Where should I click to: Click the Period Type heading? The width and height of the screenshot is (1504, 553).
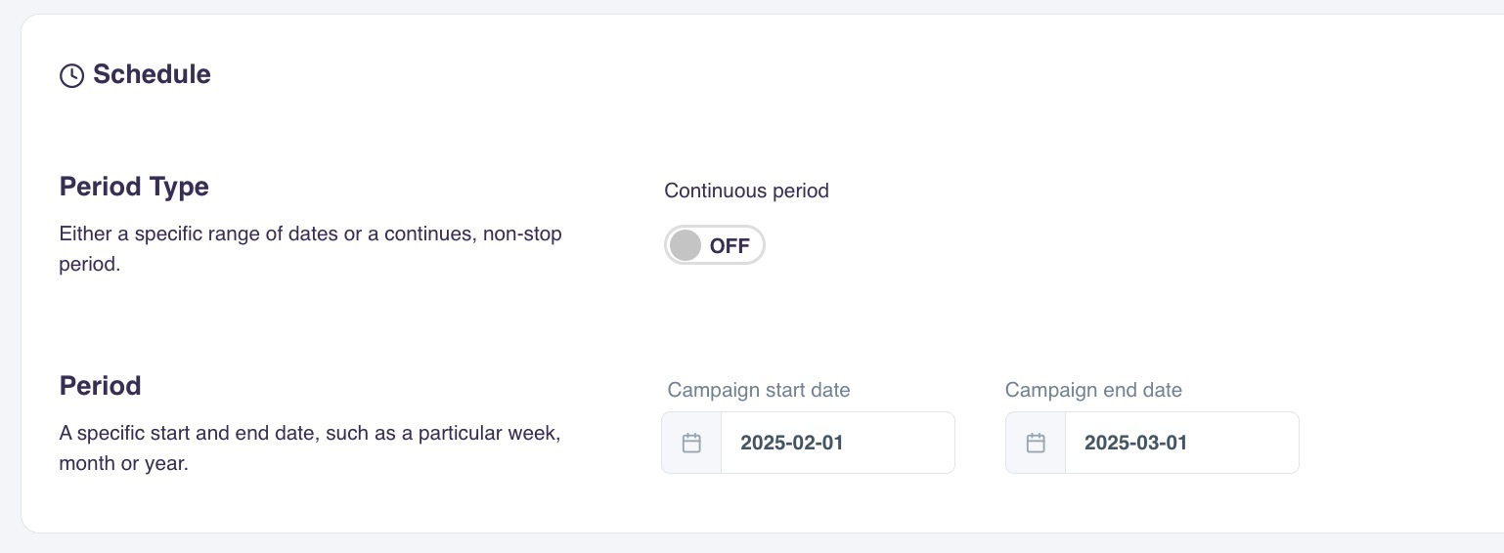pyautogui.click(x=134, y=187)
